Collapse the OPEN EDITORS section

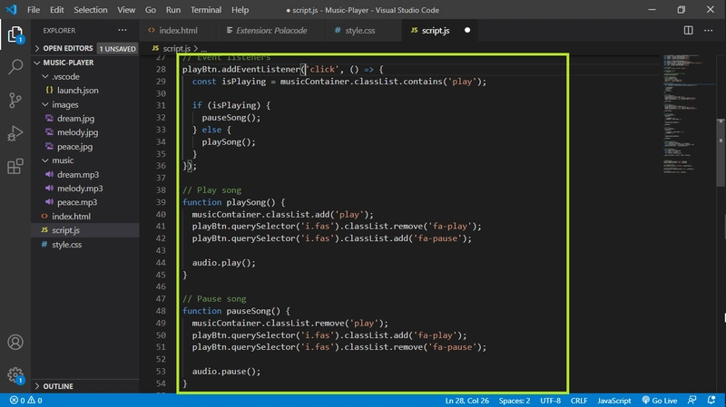[x=67, y=48]
